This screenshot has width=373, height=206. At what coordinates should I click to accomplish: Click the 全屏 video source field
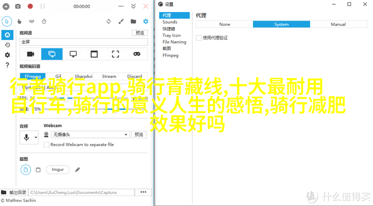83,42
